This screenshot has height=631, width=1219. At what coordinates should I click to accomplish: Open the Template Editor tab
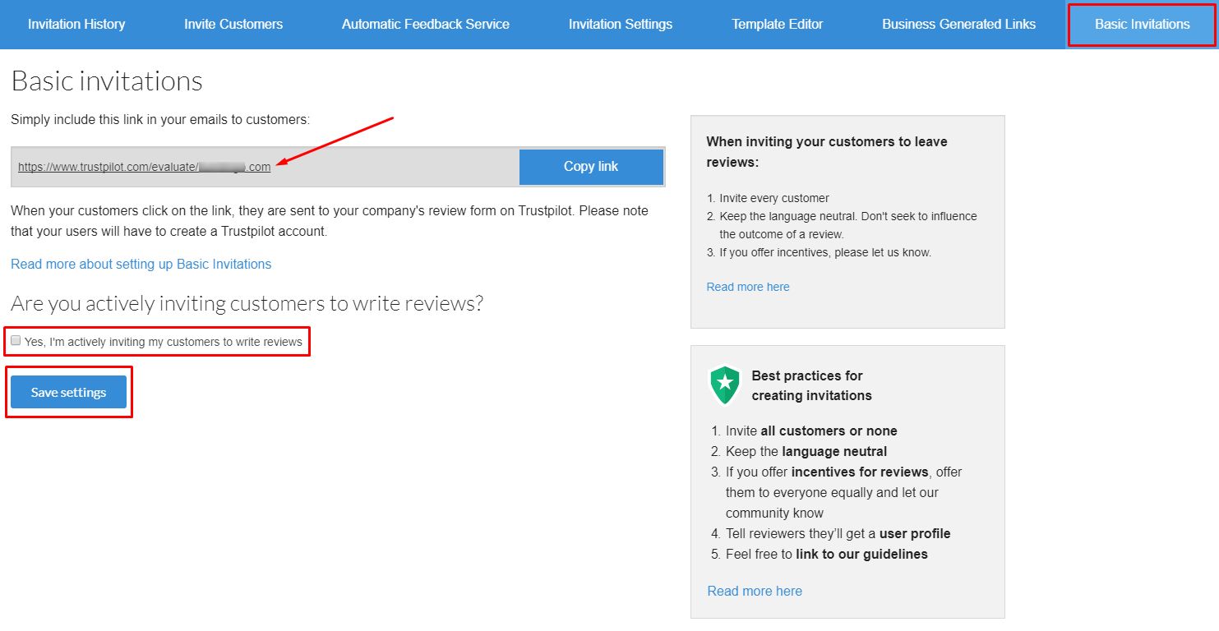pos(778,24)
